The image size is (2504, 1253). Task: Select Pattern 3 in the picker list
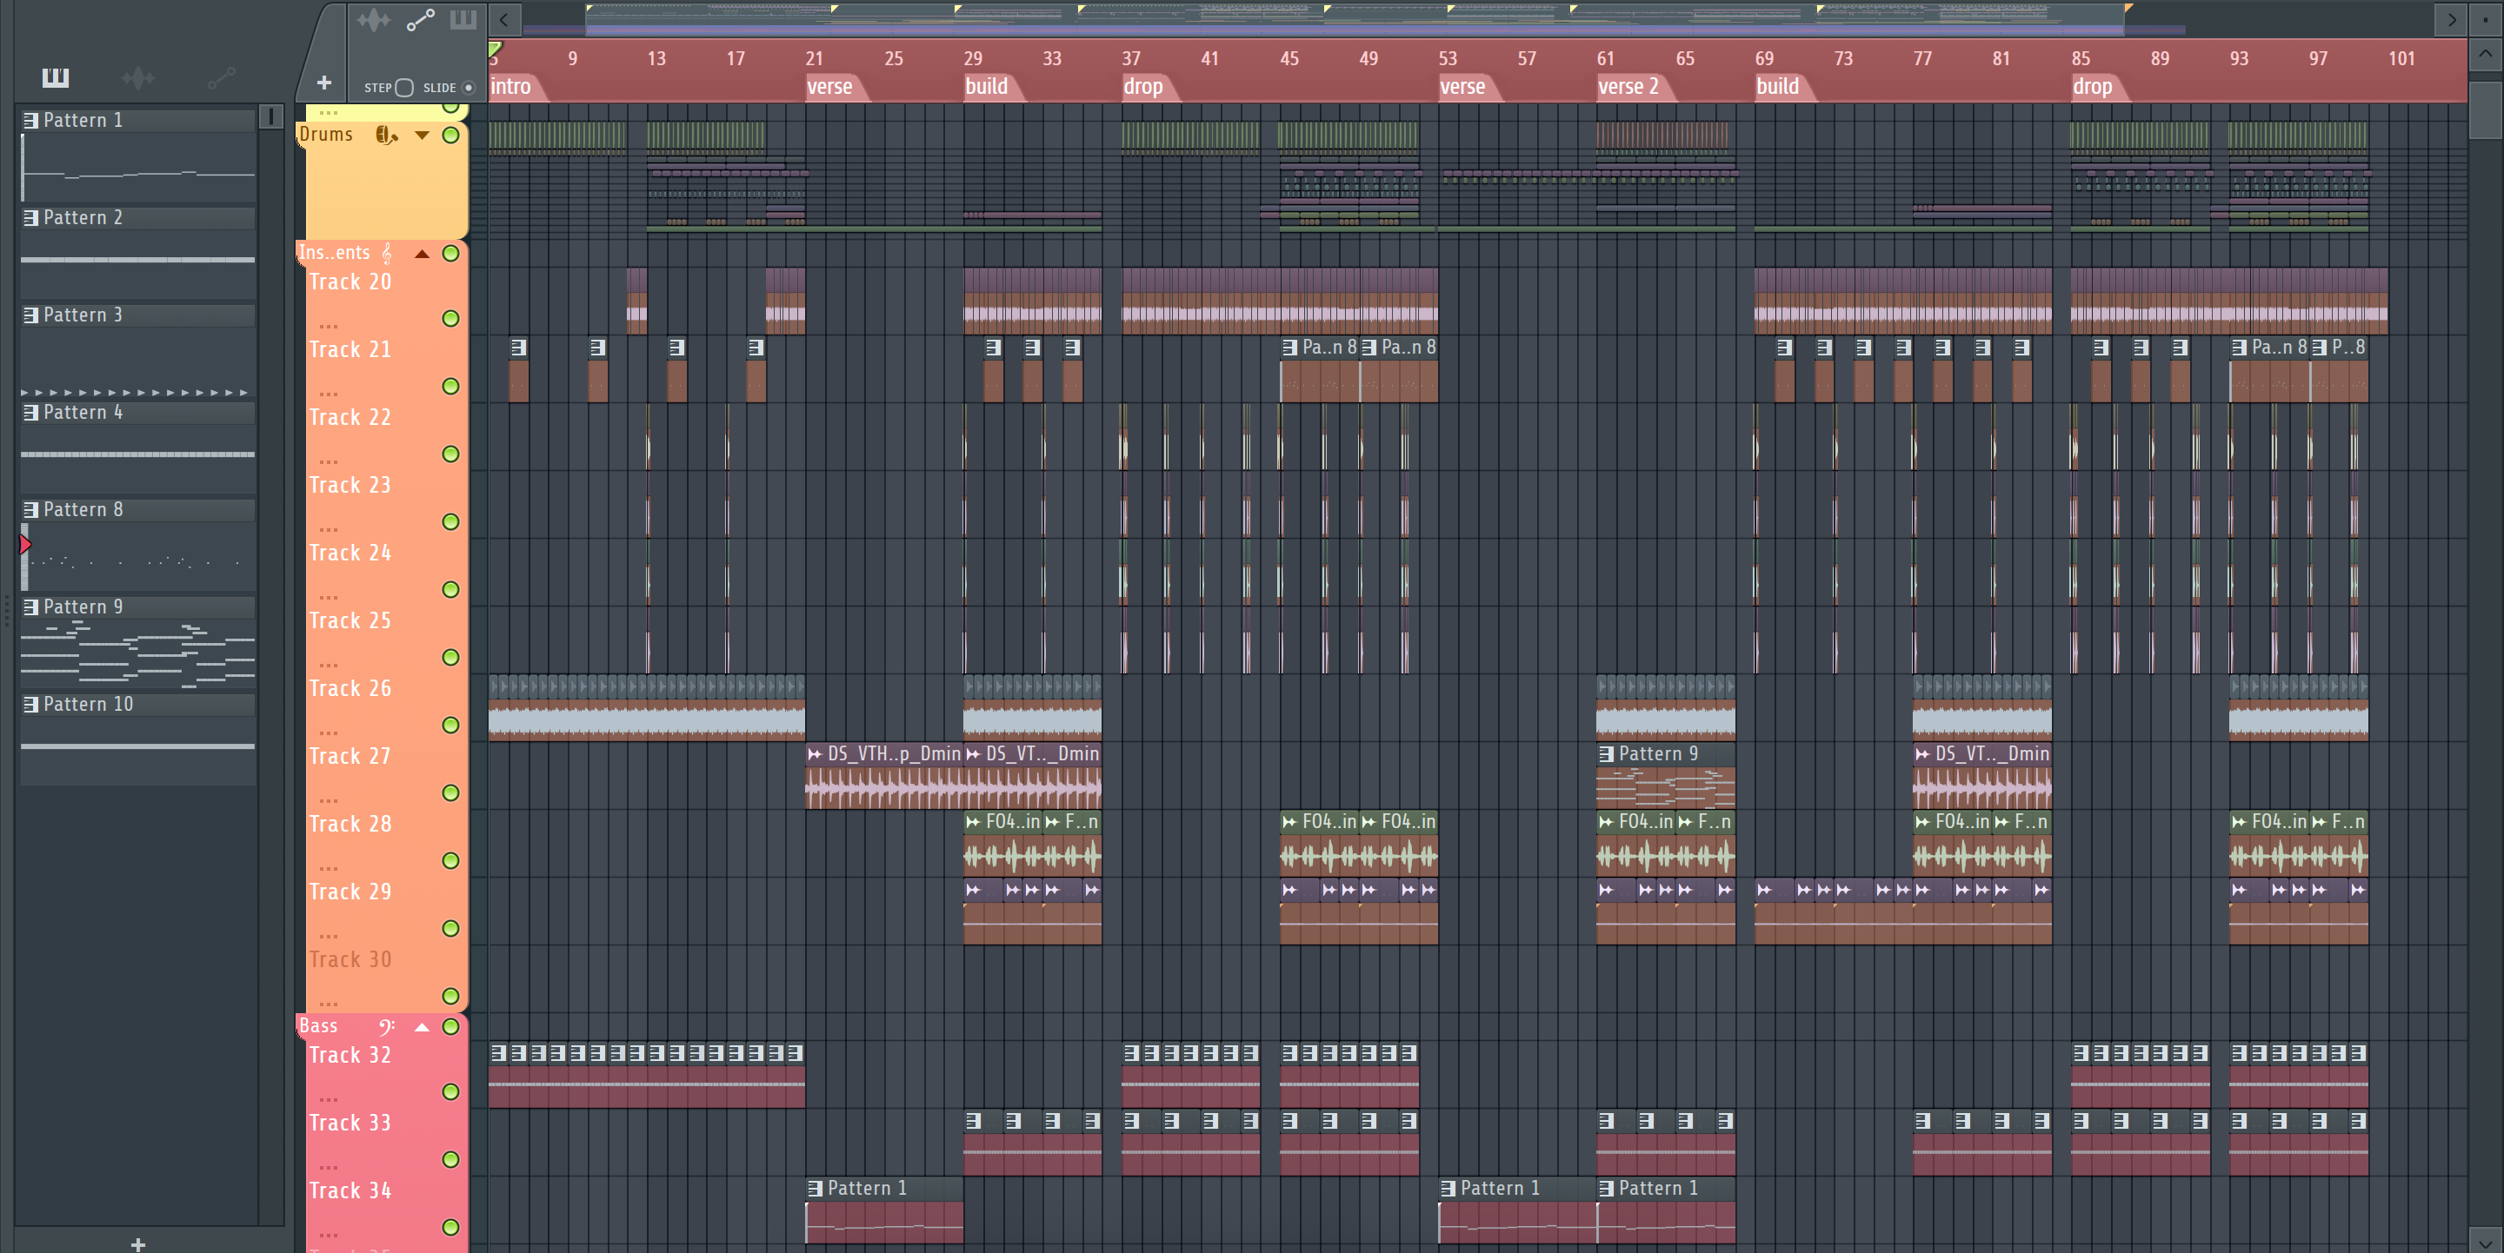pyautogui.click(x=138, y=315)
